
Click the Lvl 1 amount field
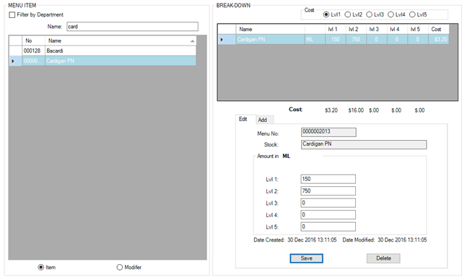tap(328, 179)
